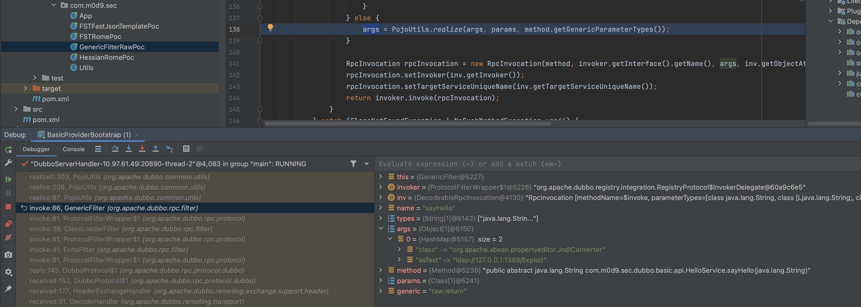
Task: Expand the generic variable node
Action: 380,291
